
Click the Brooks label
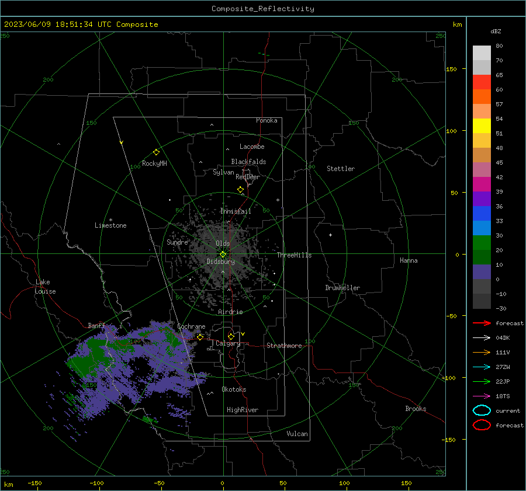point(416,409)
